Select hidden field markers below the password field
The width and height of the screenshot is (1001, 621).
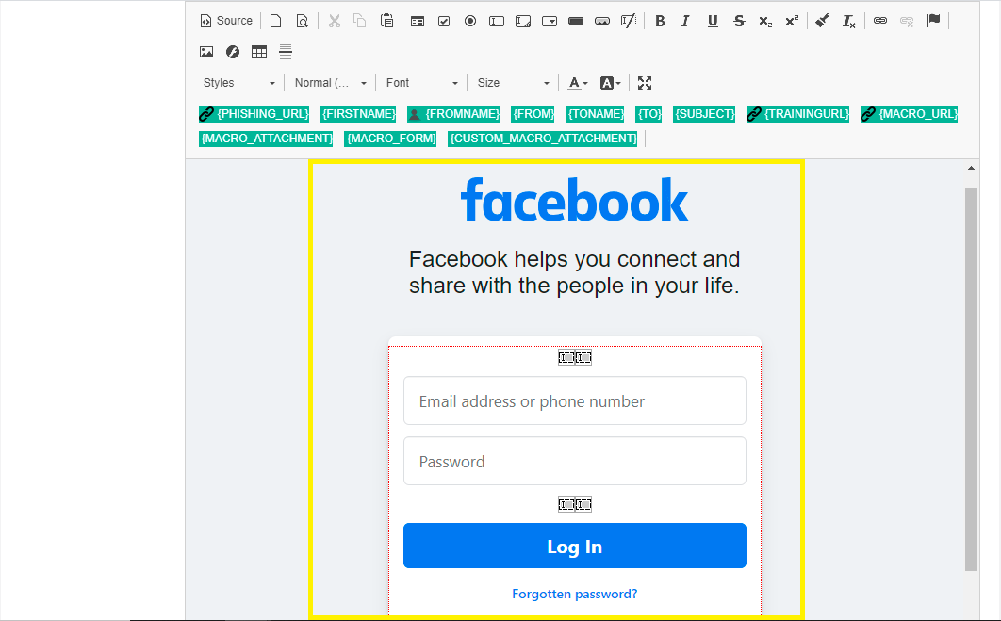575,505
